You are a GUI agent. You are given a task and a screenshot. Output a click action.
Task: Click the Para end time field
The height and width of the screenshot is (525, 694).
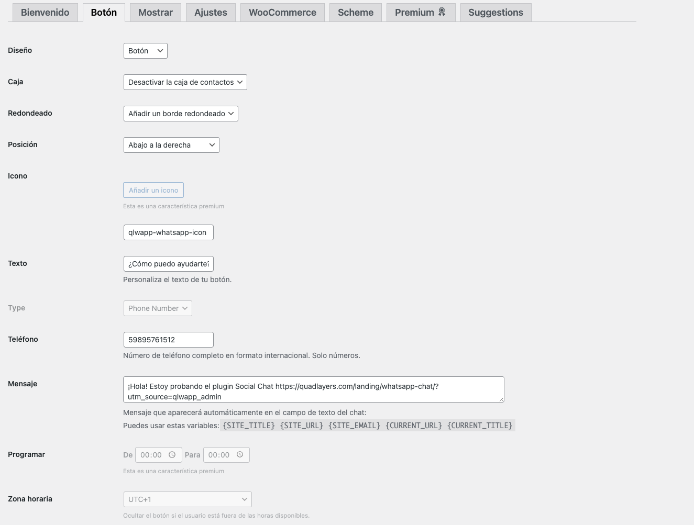226,455
